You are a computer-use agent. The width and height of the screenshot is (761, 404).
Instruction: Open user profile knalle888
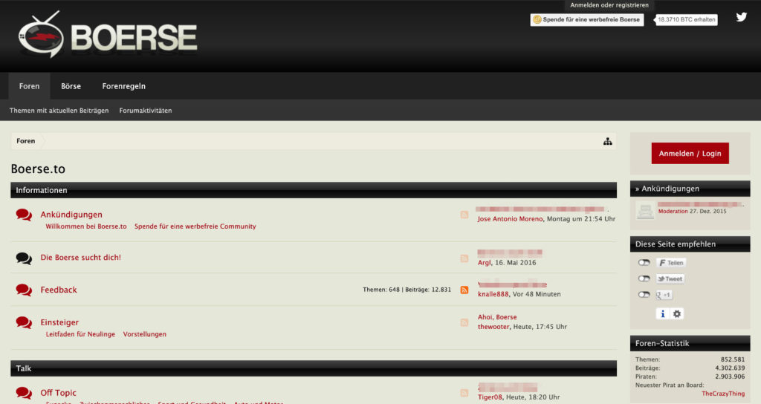tap(493, 294)
